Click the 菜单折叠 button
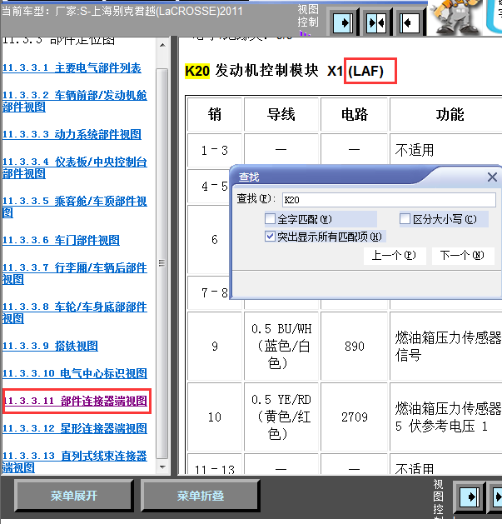The width and height of the screenshot is (502, 524). [x=201, y=496]
